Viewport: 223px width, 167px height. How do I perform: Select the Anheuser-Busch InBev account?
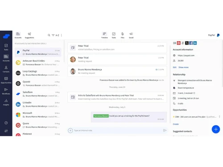tap(38, 63)
